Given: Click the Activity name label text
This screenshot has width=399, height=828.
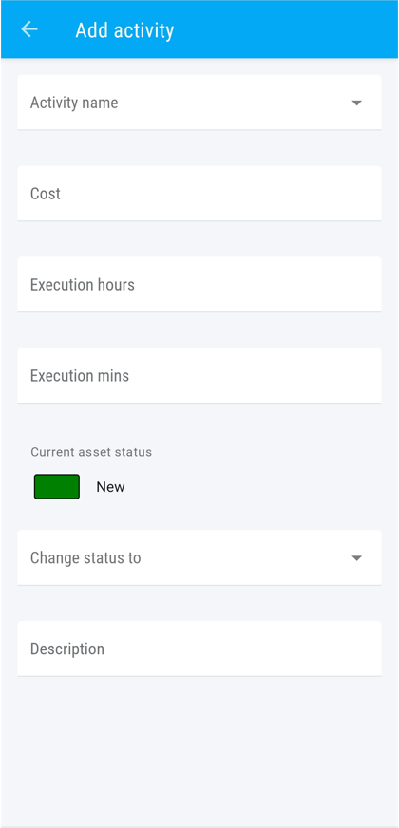Looking at the screenshot, I should click(x=74, y=103).
